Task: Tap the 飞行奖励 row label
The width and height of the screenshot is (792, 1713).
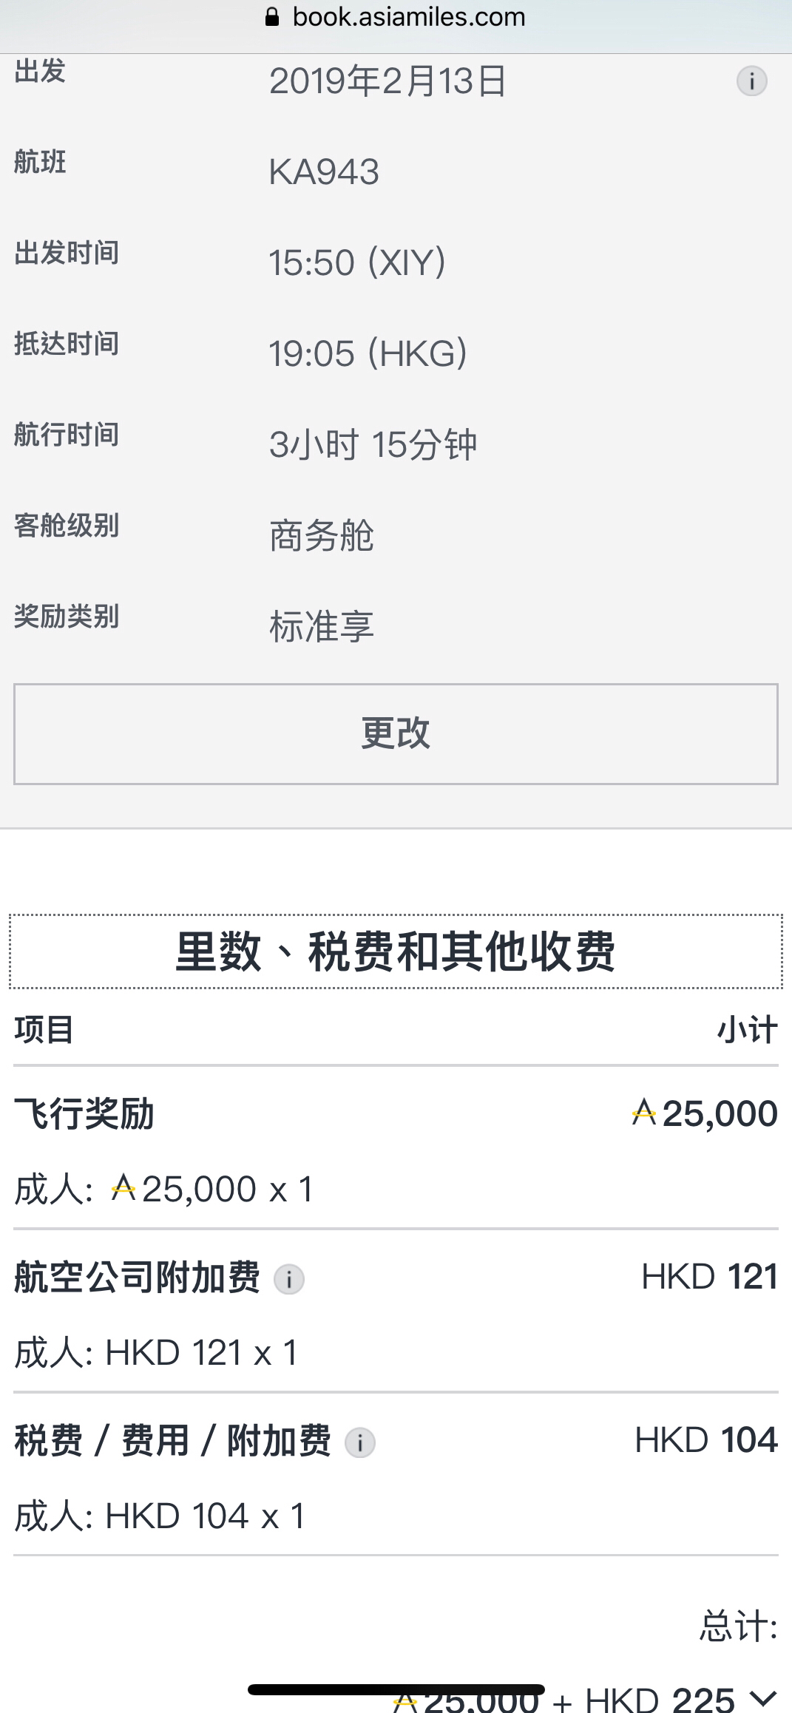Action: (x=84, y=1113)
